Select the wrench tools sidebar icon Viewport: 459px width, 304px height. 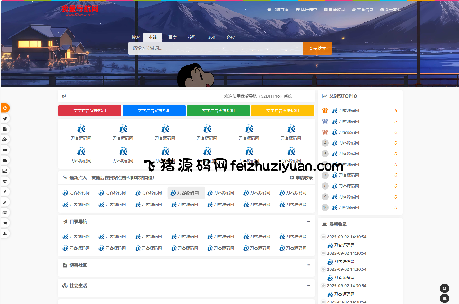[5, 202]
